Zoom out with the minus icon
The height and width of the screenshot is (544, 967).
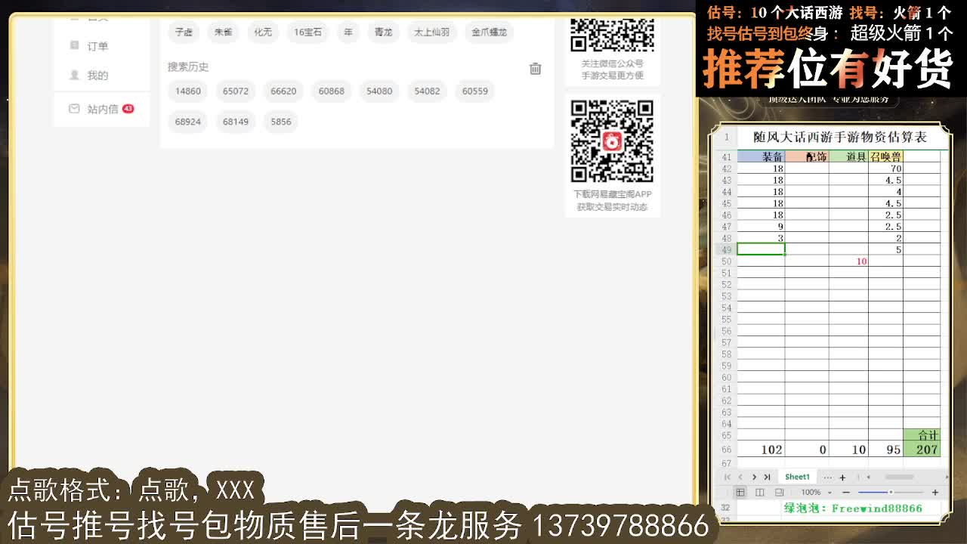(846, 491)
